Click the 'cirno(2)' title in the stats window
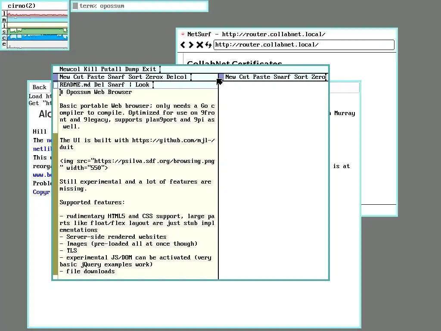This screenshot has width=441, height=331. point(22,6)
